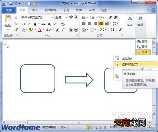
Task: Toggle Subscript formatting
Action: pos(49,24)
